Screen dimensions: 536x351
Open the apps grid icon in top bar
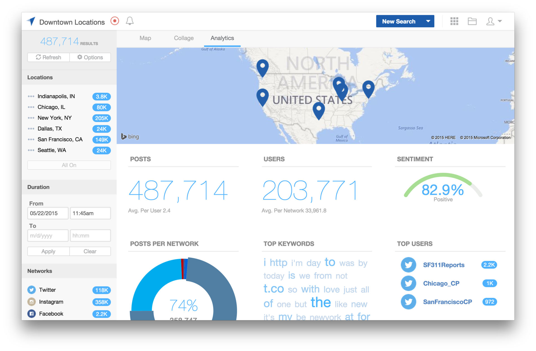point(454,21)
